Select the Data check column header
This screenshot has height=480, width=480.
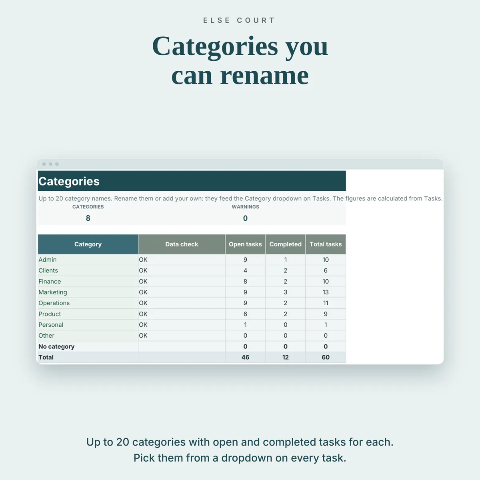(182, 244)
